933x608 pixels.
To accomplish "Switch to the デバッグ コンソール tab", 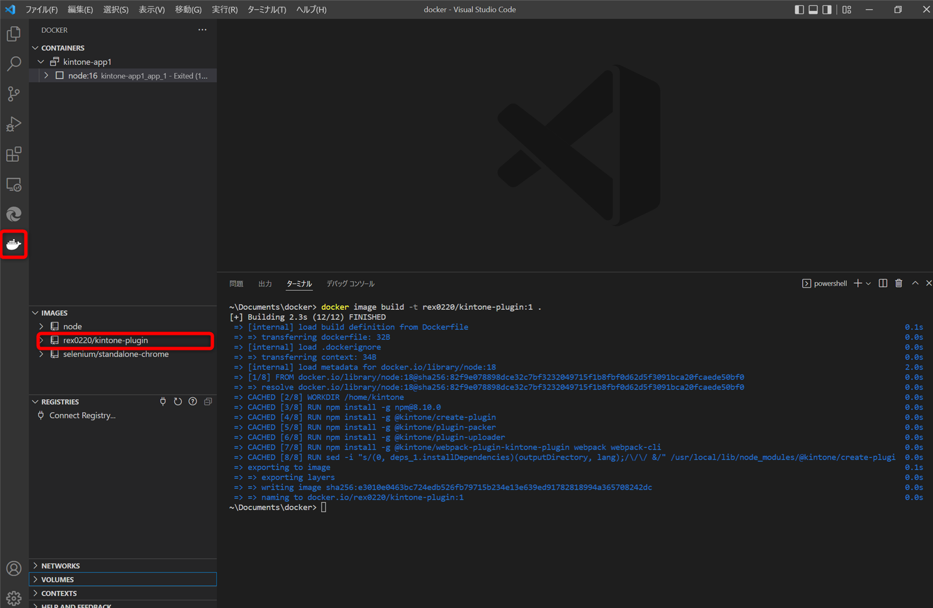I will 350,284.
